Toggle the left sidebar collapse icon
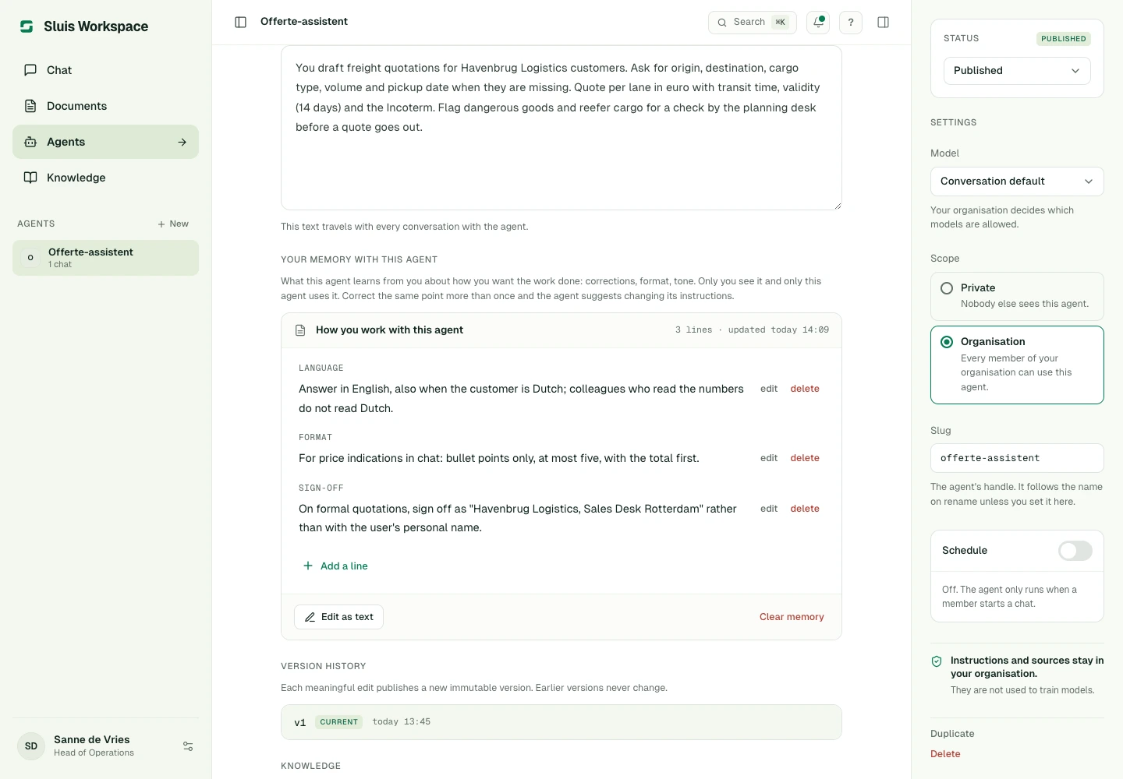This screenshot has width=1123, height=779. pyautogui.click(x=241, y=22)
